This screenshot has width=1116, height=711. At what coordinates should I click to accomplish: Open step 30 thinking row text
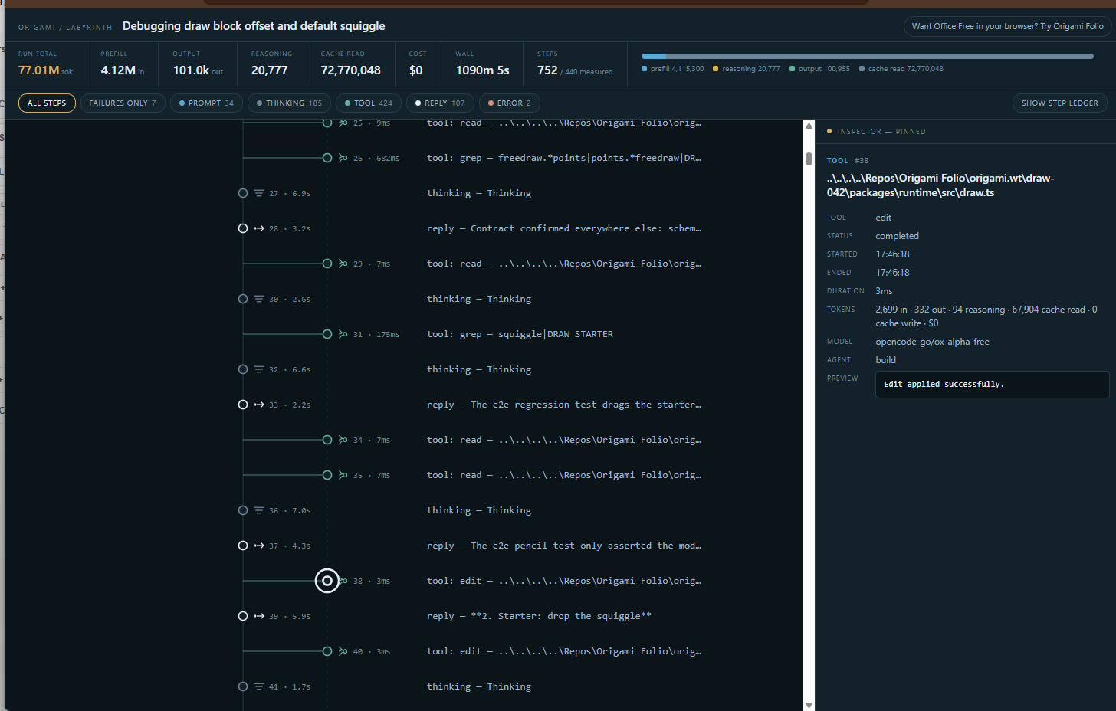[479, 299]
